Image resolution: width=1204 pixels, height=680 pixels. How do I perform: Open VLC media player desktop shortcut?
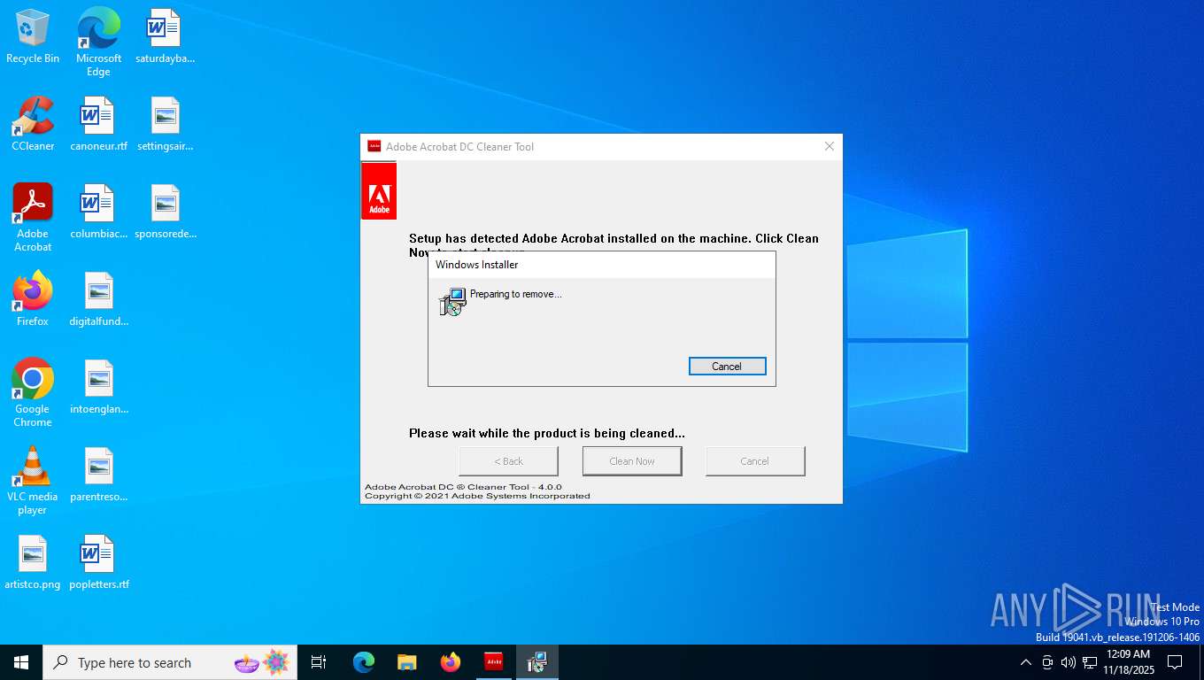(33, 481)
